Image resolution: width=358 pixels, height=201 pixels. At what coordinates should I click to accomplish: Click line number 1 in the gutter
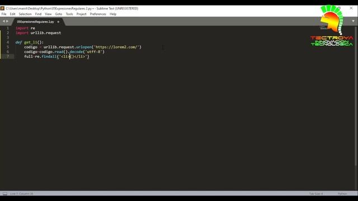click(x=8, y=28)
